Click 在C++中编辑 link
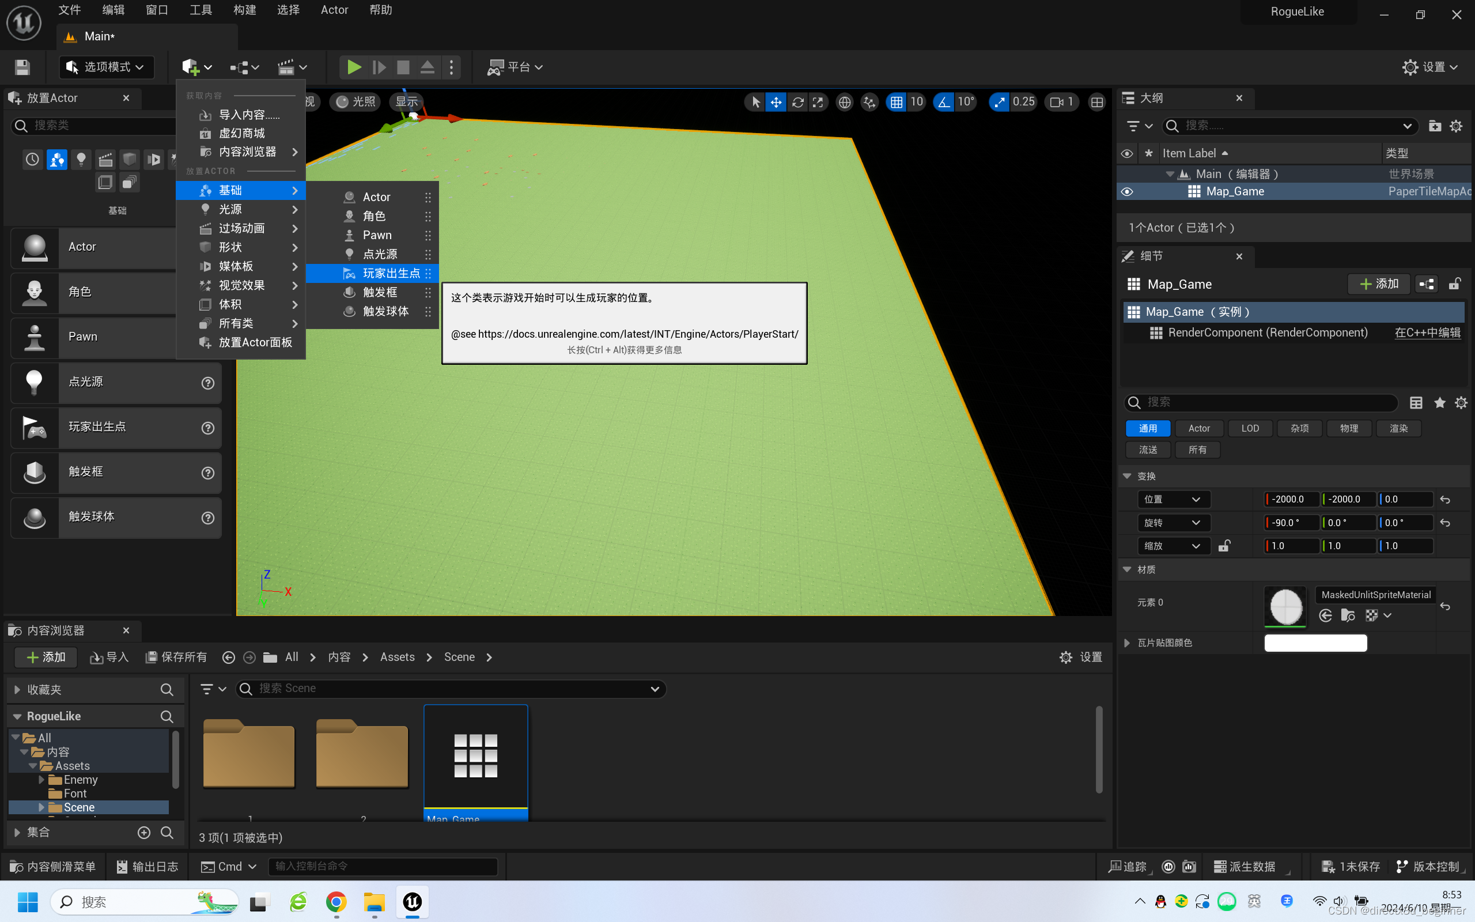Viewport: 1475px width, 922px height. tap(1427, 332)
